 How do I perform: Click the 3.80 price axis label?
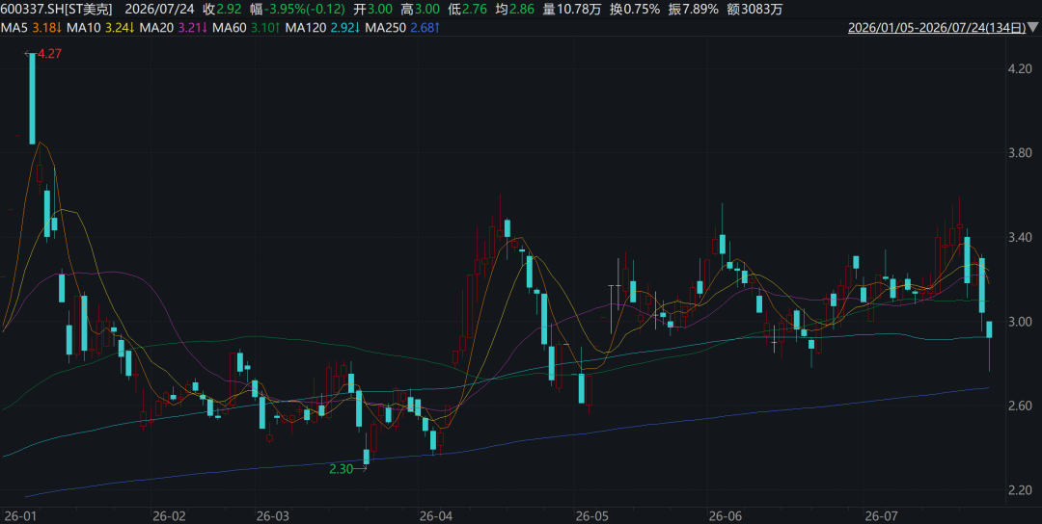1020,153
